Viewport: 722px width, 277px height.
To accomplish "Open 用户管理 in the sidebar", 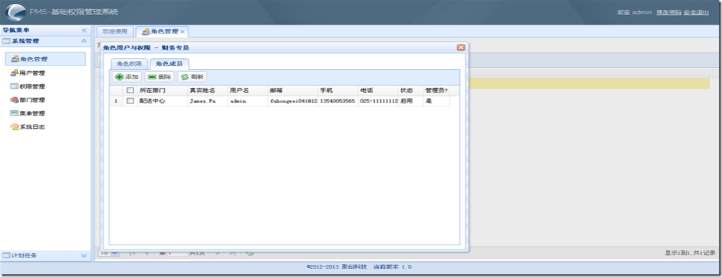I will point(33,73).
